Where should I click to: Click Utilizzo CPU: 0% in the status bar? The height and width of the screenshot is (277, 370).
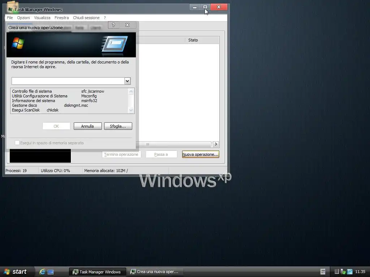point(55,171)
